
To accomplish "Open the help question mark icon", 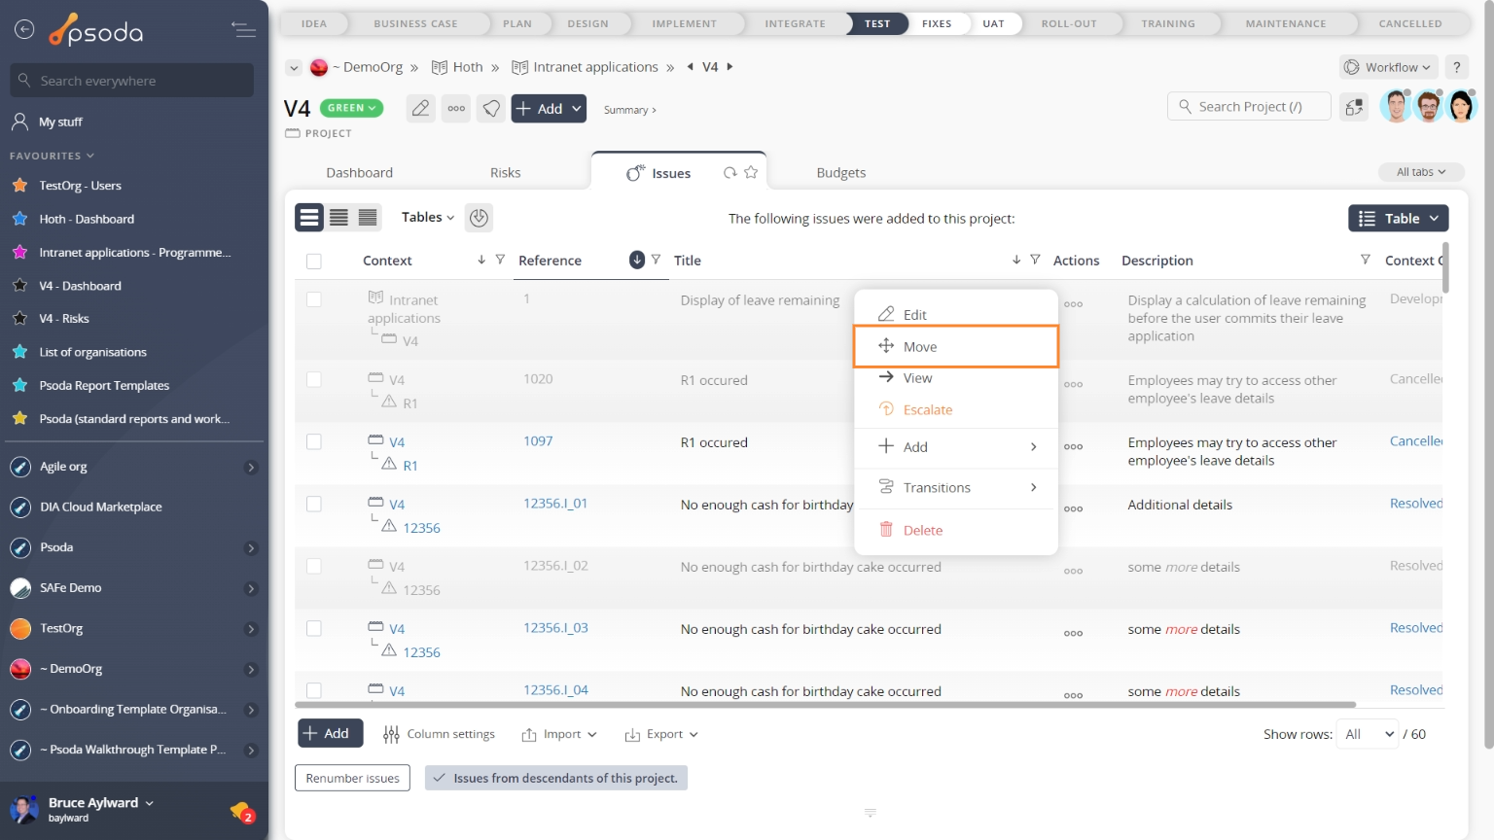I will [1456, 67].
